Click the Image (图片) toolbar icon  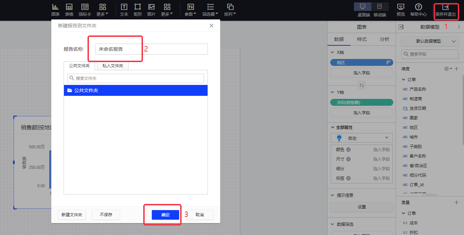pos(151,10)
